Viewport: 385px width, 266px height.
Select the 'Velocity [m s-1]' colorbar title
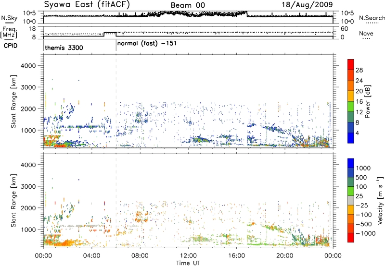[x=380, y=200]
